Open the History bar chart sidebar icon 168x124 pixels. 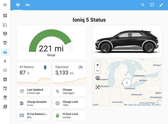pyautogui.click(x=5, y=79)
